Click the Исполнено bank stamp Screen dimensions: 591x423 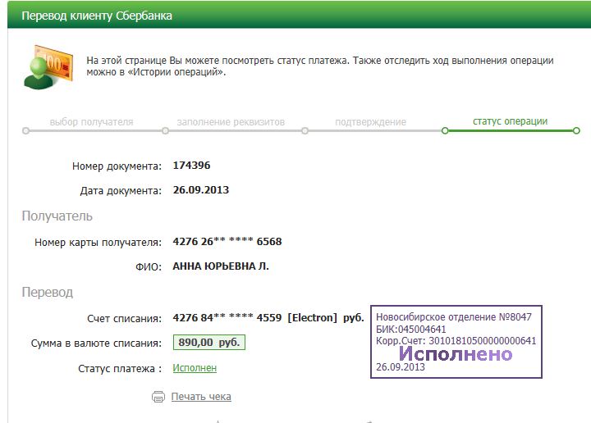click(456, 342)
